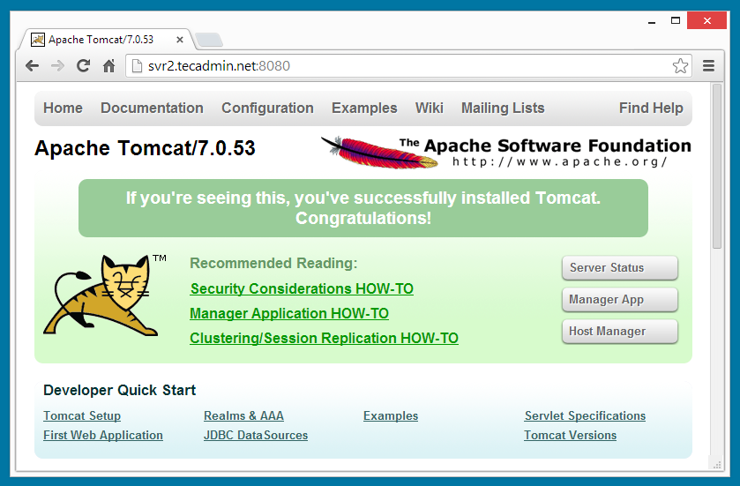The width and height of the screenshot is (740, 486).
Task: Open the Servlet Specifications link
Action: 585,415
